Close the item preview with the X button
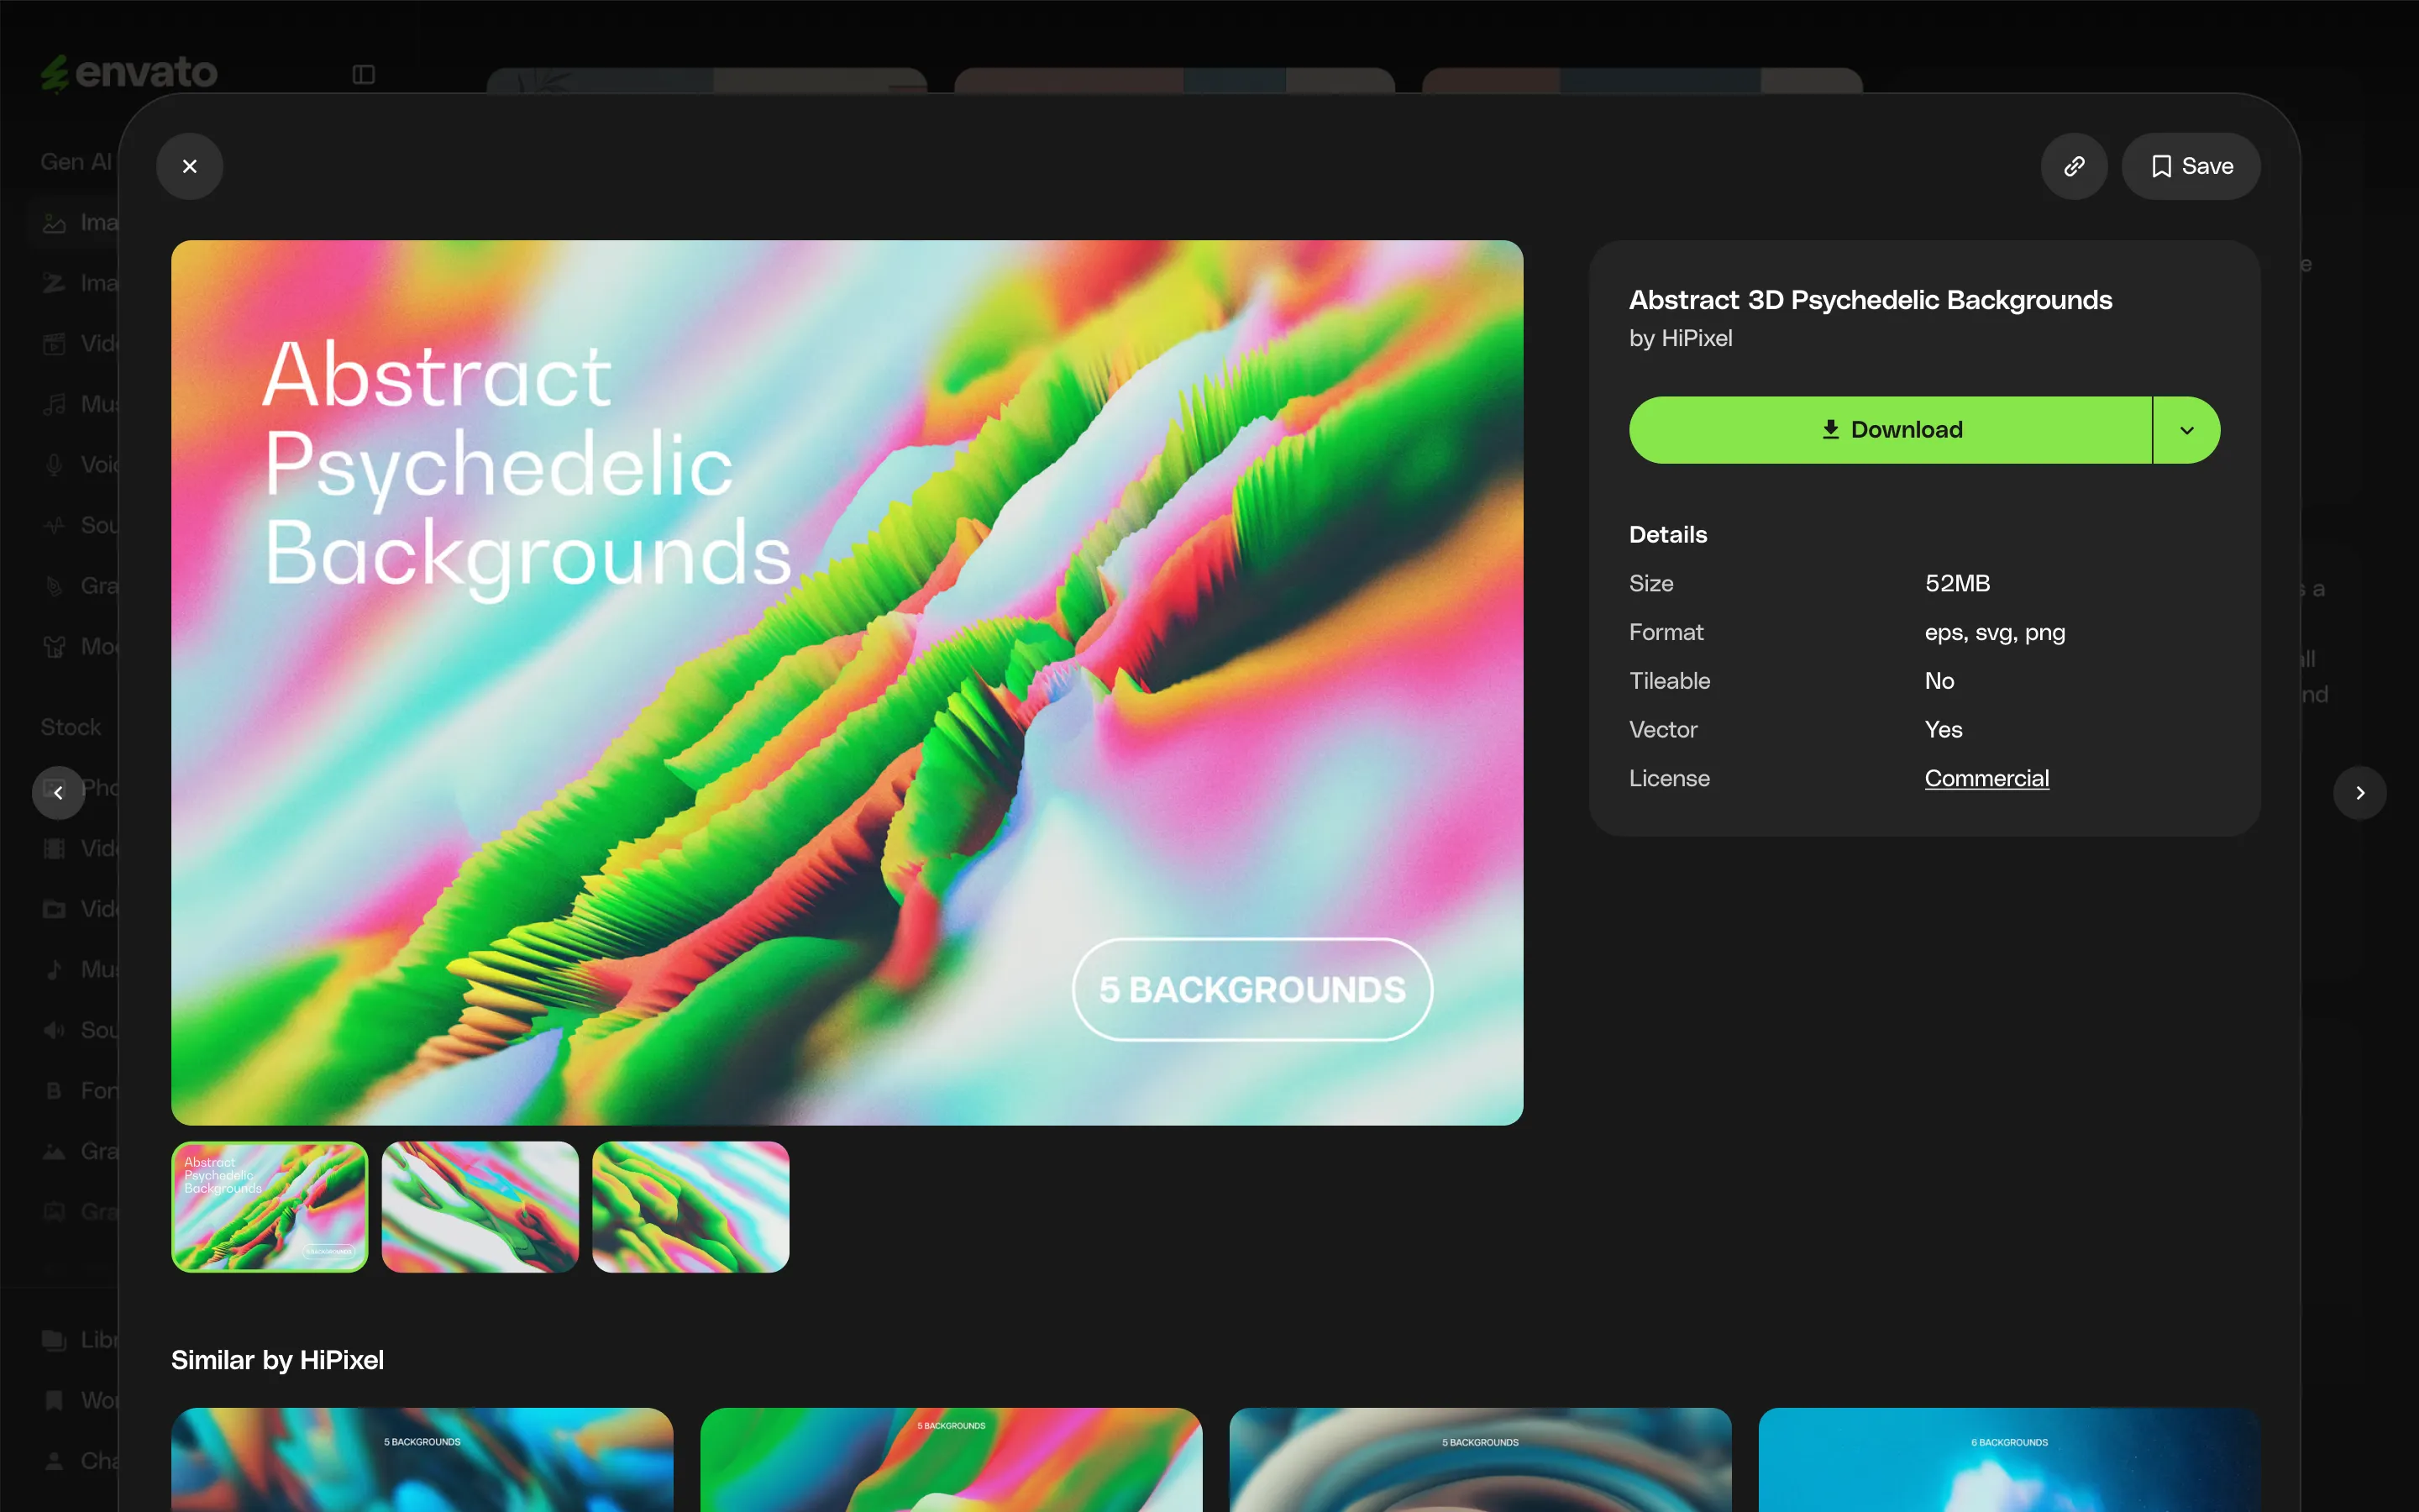 click(x=189, y=166)
